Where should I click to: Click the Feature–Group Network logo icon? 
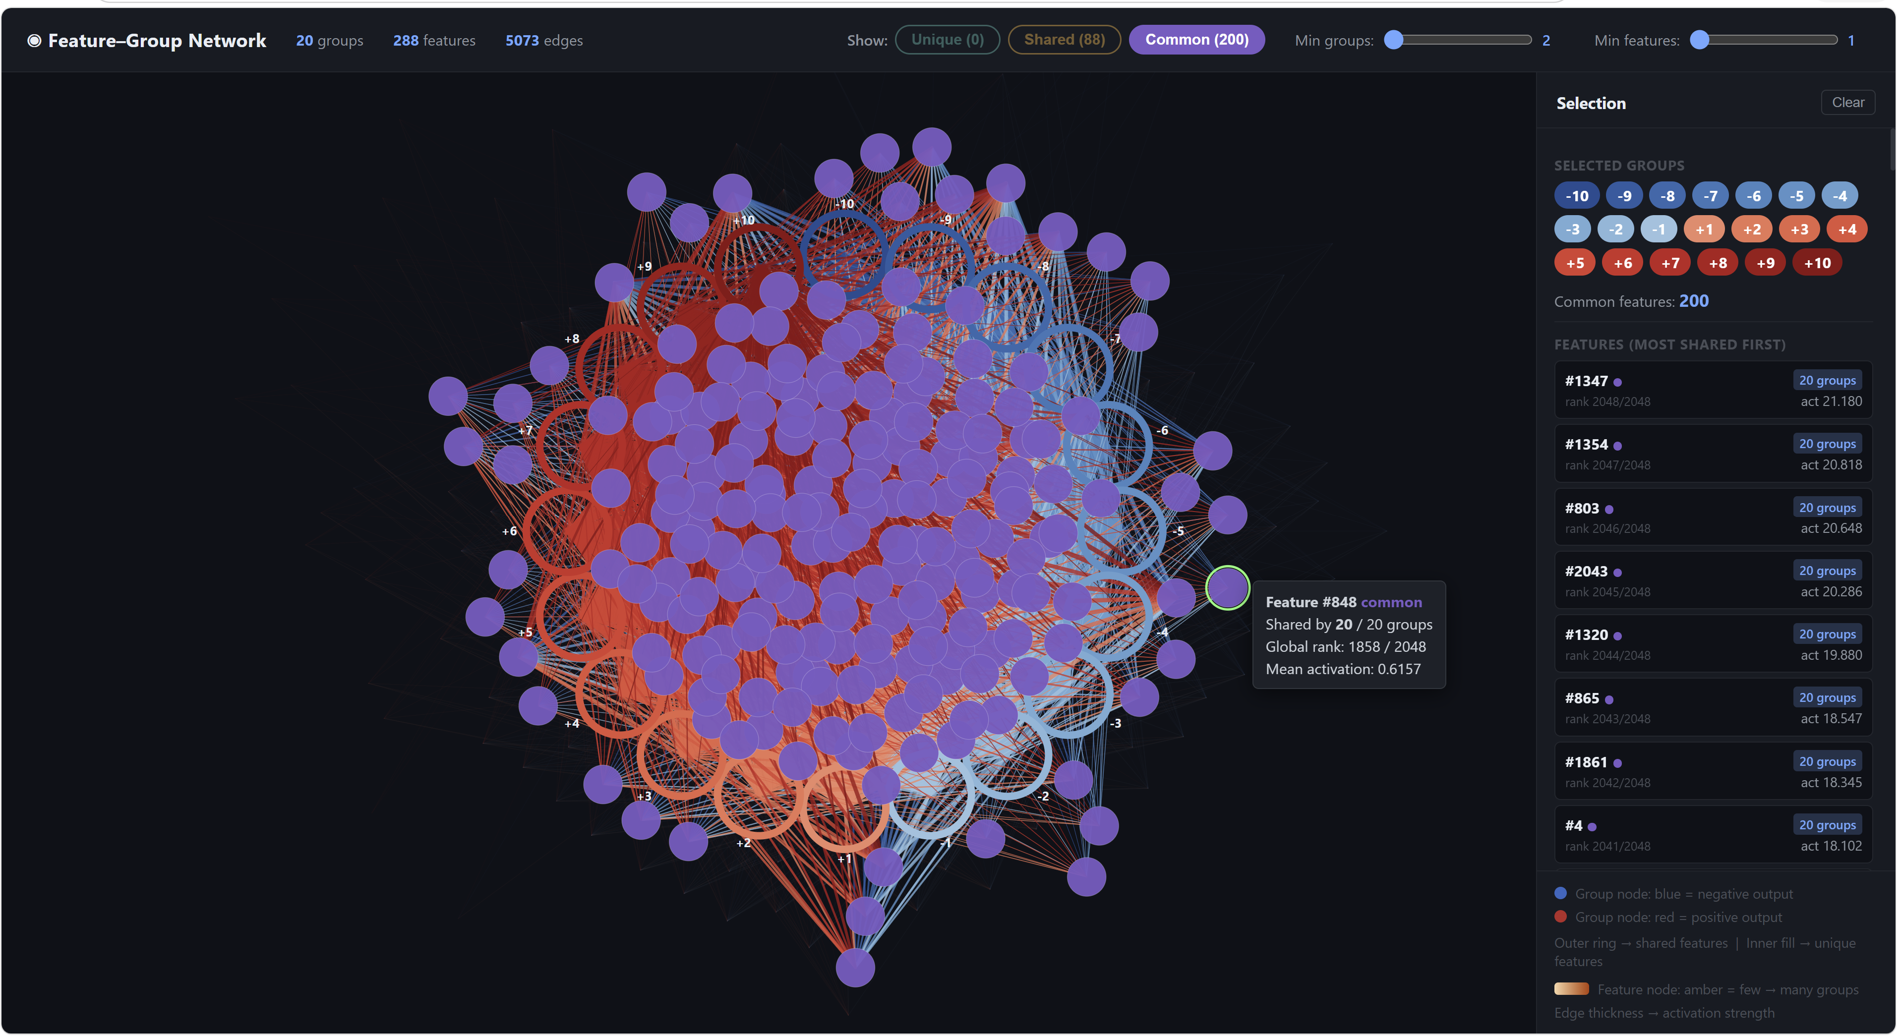point(34,41)
